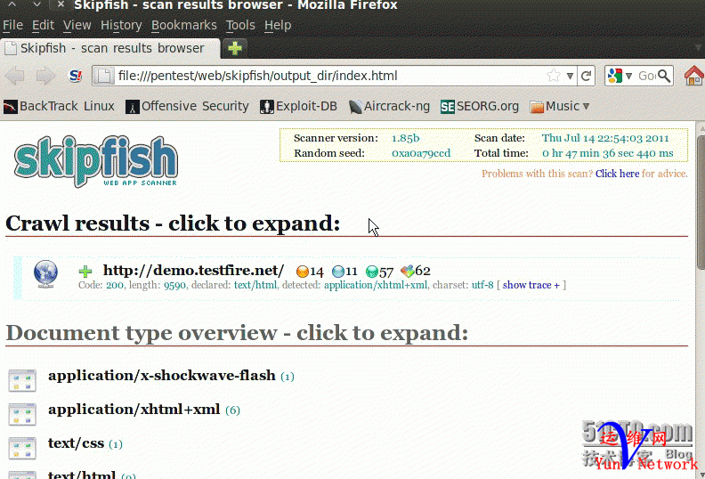Click the icon beside text/css
Image resolution: width=705 pixels, height=479 pixels.
22,448
